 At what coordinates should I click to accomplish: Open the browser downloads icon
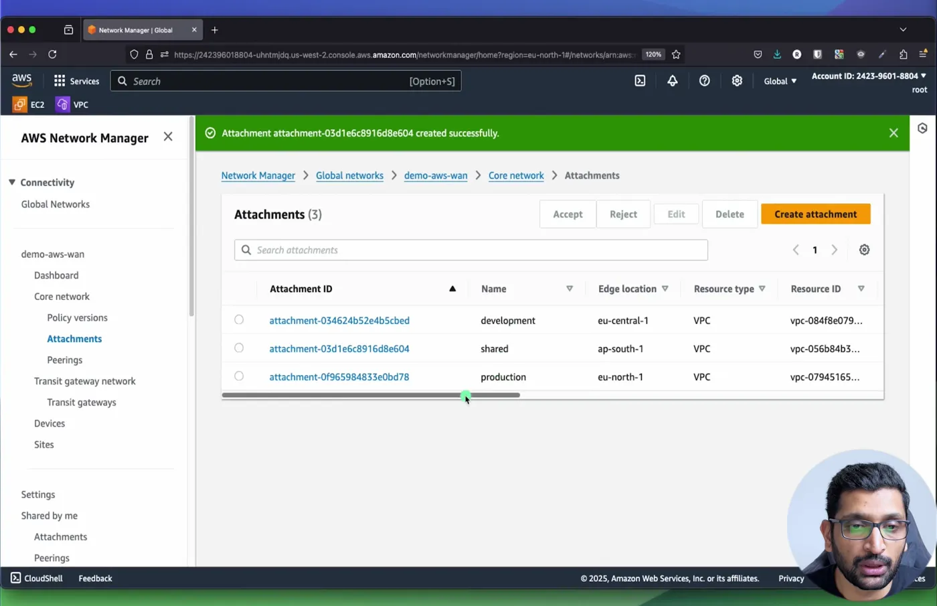pyautogui.click(x=777, y=54)
